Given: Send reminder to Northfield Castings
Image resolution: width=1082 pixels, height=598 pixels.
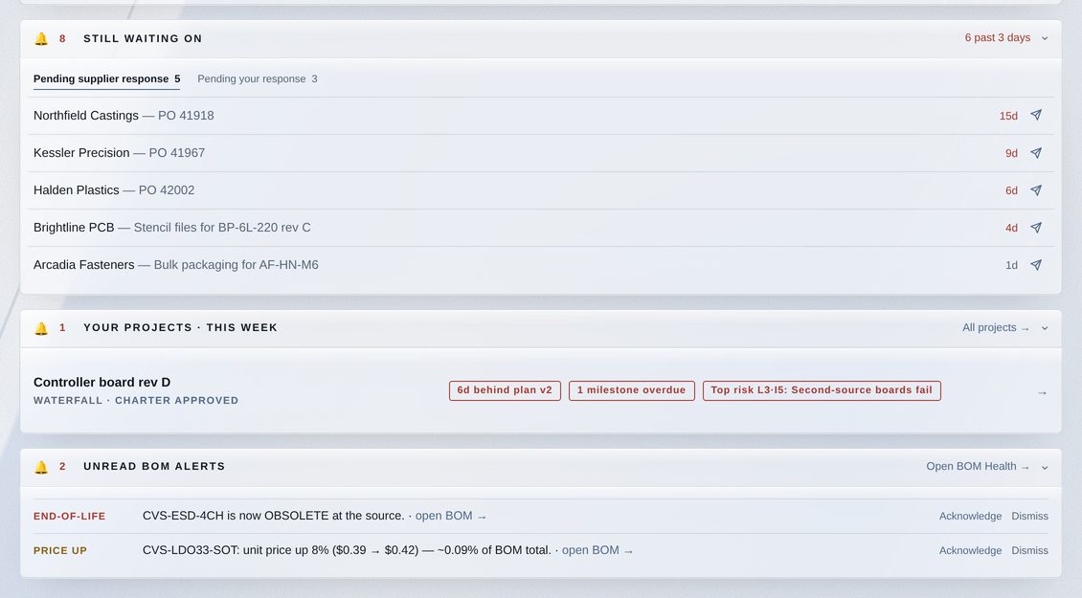Looking at the screenshot, I should coord(1036,115).
